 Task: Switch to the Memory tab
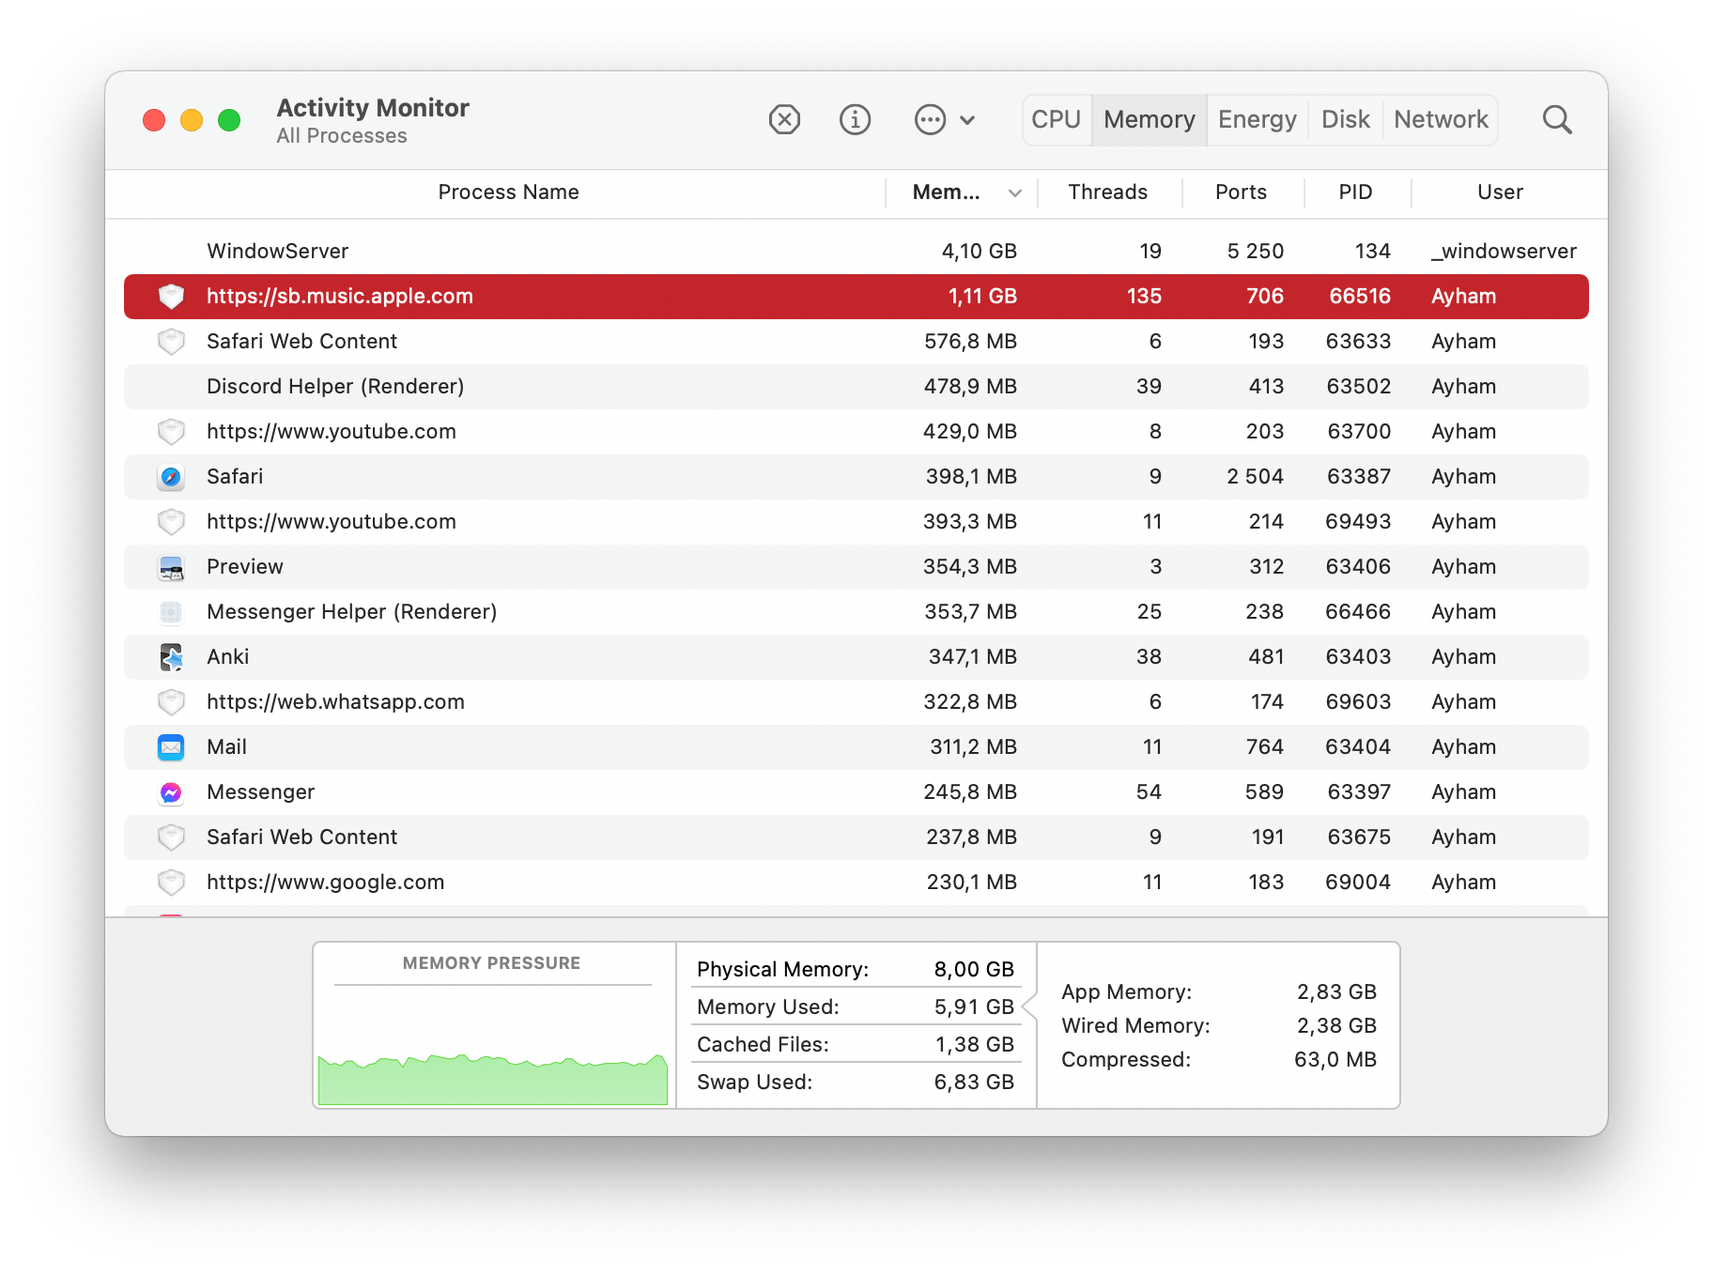click(x=1150, y=119)
